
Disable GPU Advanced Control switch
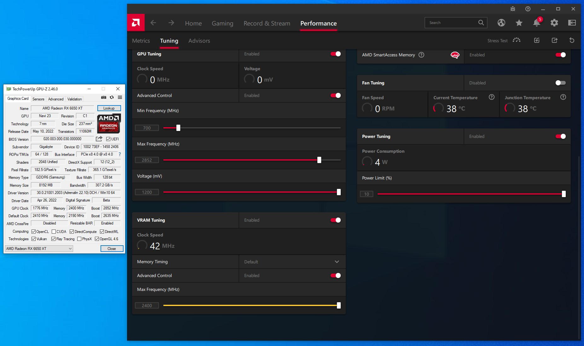[x=336, y=95]
